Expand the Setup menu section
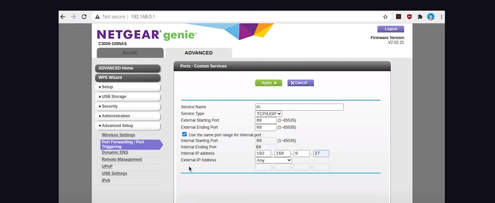Image resolution: width=495 pixels, height=203 pixels. (128, 87)
